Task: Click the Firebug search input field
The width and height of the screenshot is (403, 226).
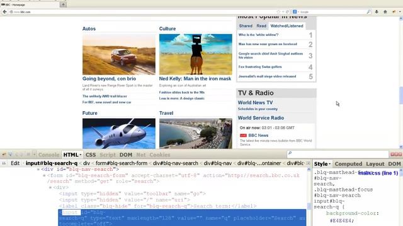Action: [x=338, y=154]
